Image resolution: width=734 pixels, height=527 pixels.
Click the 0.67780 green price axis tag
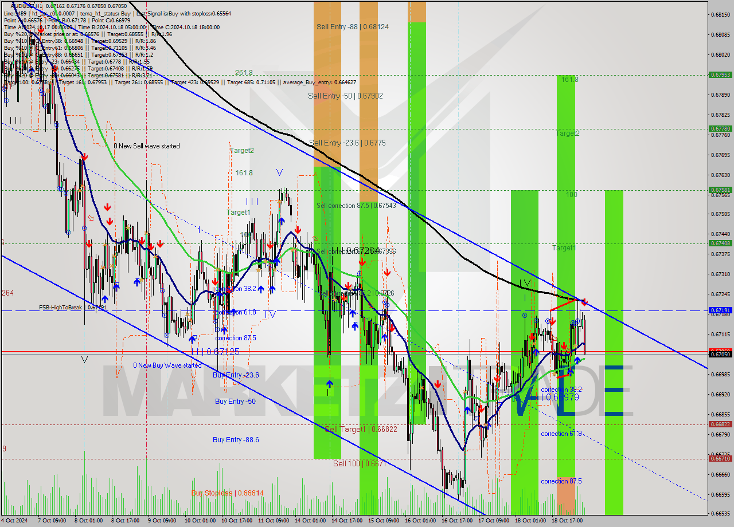point(720,129)
